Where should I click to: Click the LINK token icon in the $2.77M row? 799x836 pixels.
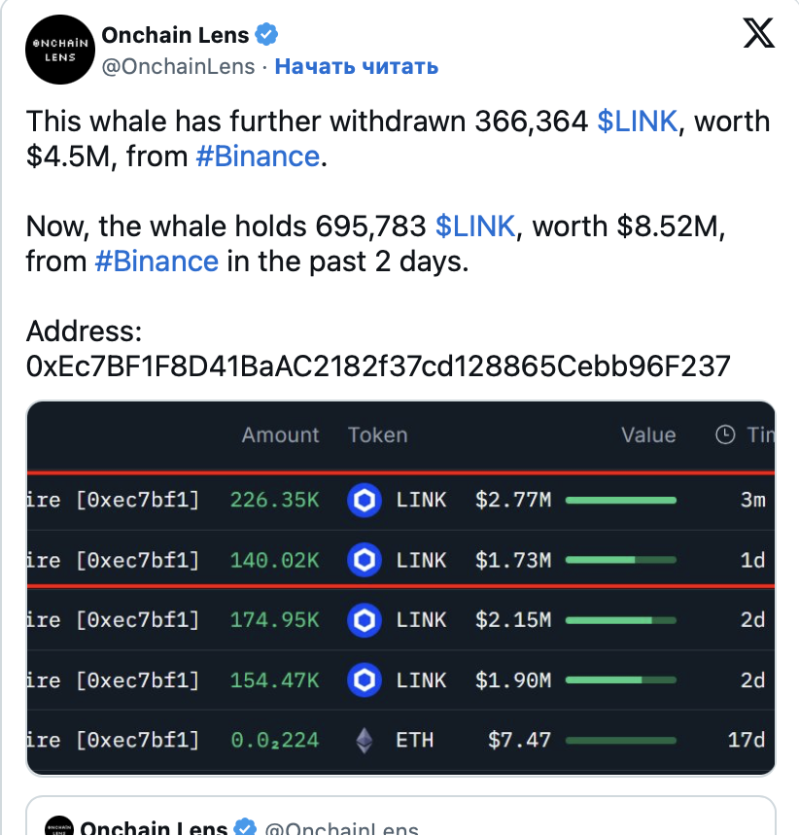[364, 501]
